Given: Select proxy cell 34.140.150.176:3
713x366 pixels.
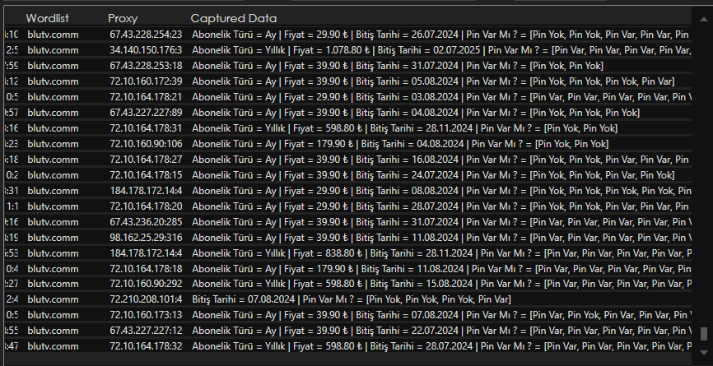Looking at the screenshot, I should point(146,50).
